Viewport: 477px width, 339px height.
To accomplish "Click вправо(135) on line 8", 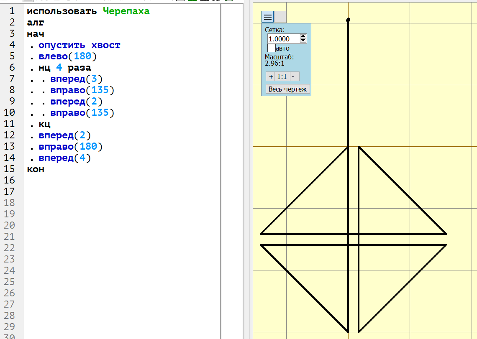I will click(x=82, y=90).
